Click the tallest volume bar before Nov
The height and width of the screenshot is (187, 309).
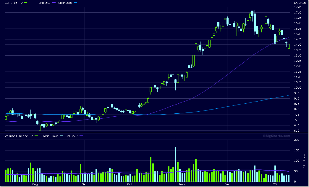pos(175,164)
